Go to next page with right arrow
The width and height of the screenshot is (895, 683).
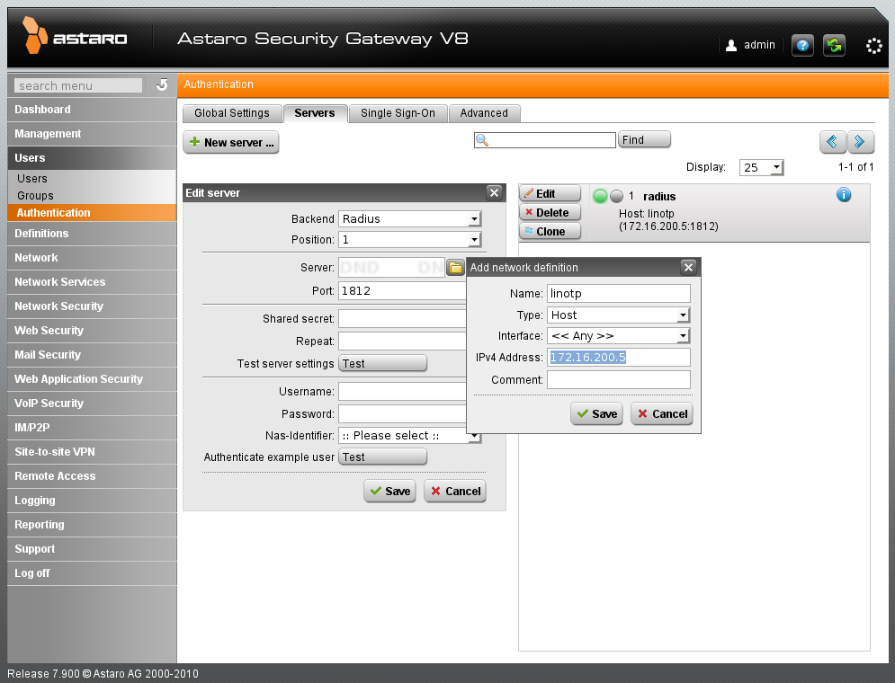tap(861, 141)
